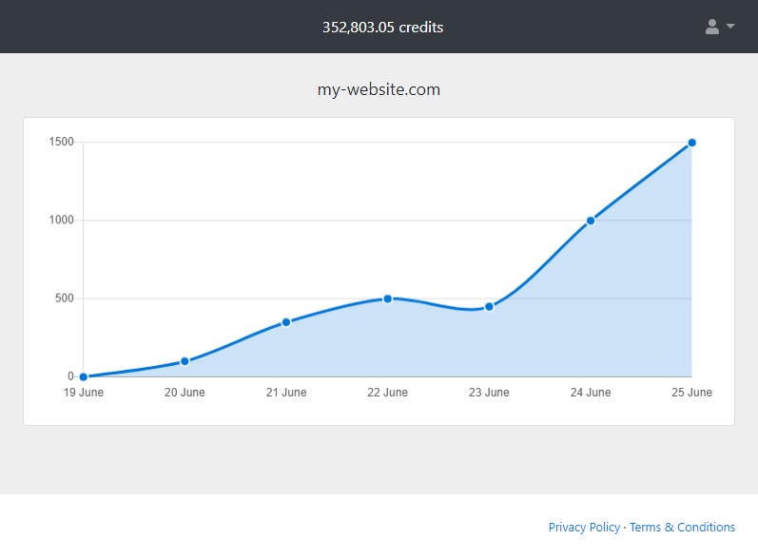
Task: Click the "19 June" x-axis label
Action: click(84, 393)
